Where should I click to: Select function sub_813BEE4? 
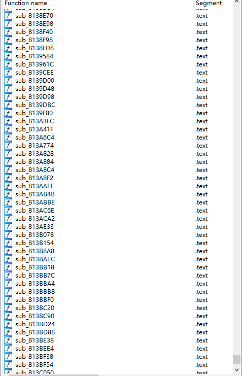click(x=34, y=349)
